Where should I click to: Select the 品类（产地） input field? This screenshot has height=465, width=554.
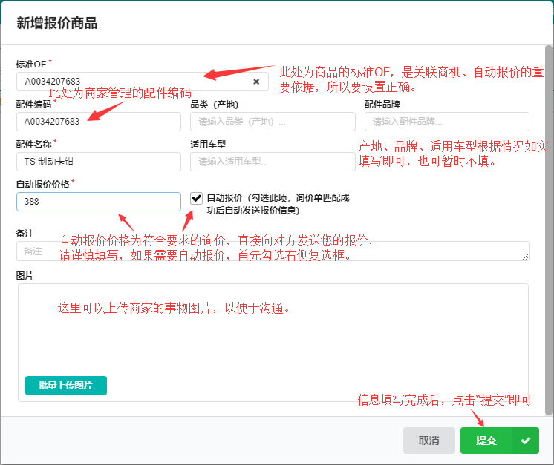[x=272, y=122]
